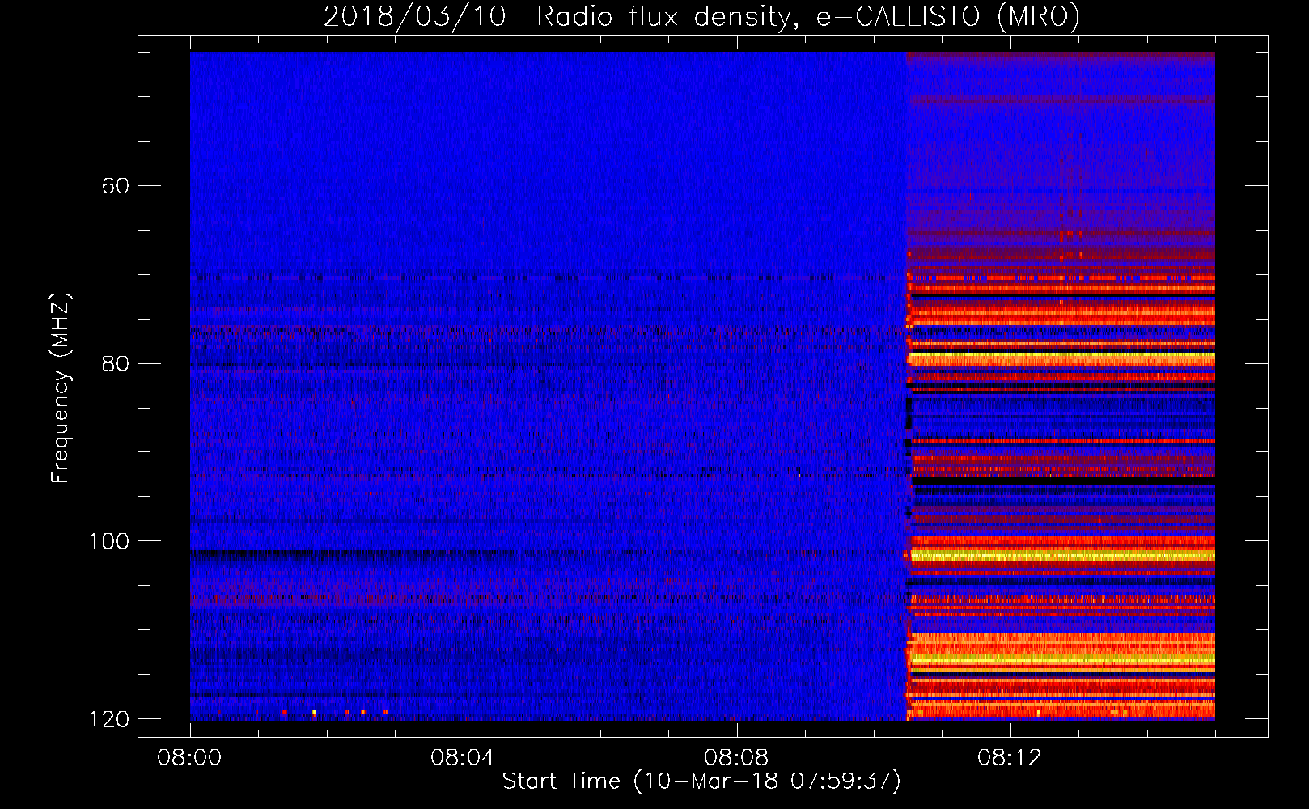Click the 80 frequency tick label
Screen dimensions: 1309x809
(116, 363)
